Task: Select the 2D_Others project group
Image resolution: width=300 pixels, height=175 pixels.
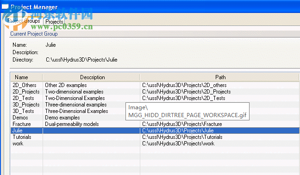Action: point(25,85)
